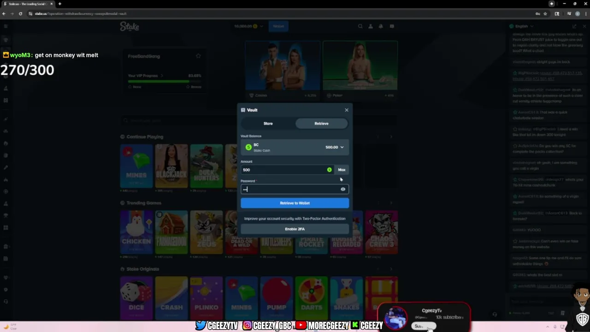Open the Stake hamburger sidebar menu
Screen dimensions: 590x332
[6, 26]
